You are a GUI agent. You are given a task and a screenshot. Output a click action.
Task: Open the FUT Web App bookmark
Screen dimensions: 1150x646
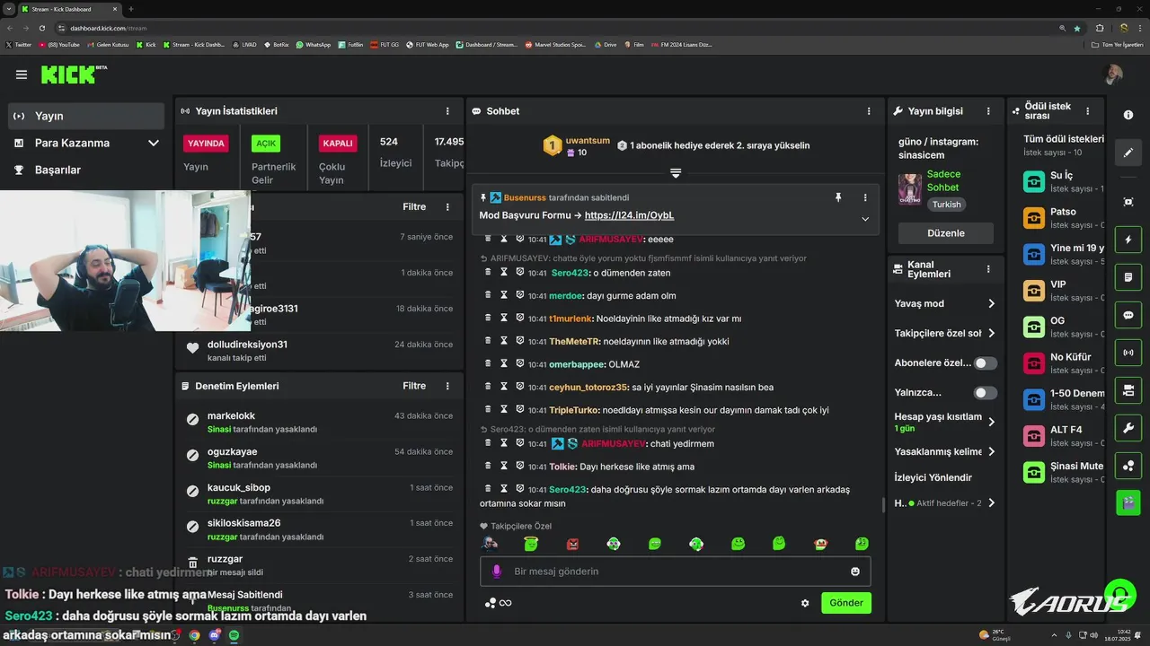(427, 44)
